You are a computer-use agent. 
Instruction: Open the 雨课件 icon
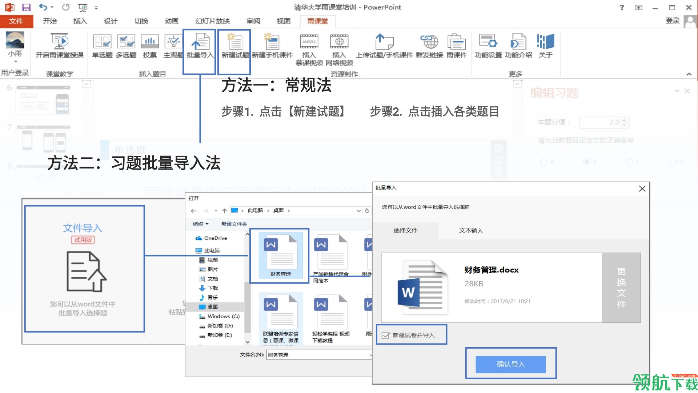tap(457, 46)
